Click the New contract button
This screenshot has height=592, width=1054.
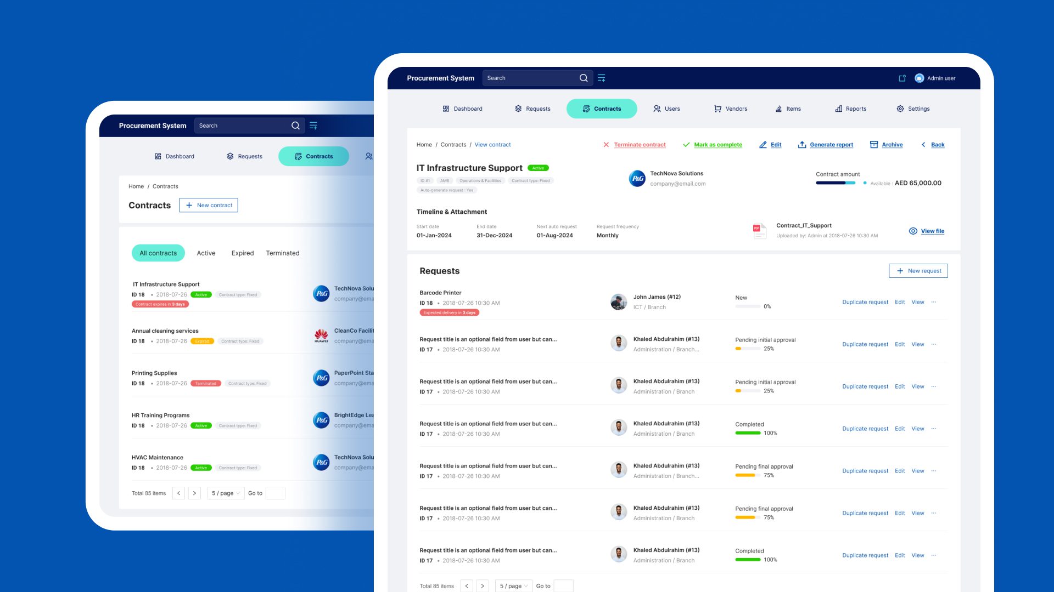pos(209,205)
